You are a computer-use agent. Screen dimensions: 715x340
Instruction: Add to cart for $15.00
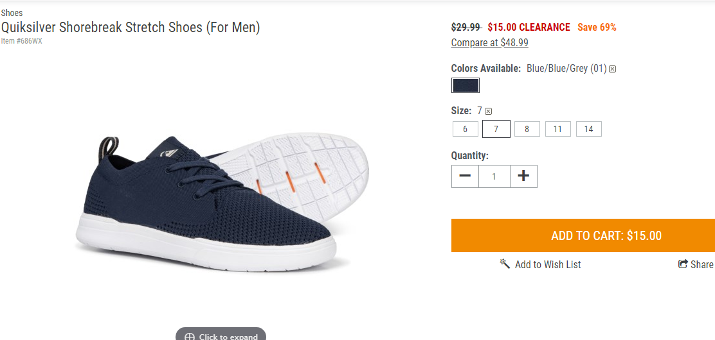[x=583, y=235]
